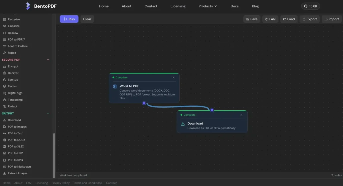Import a workflow

pyautogui.click(x=331, y=19)
